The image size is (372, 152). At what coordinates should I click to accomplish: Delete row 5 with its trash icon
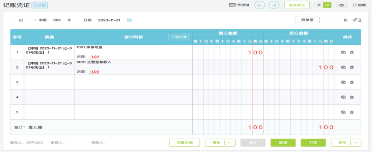coord(352,112)
